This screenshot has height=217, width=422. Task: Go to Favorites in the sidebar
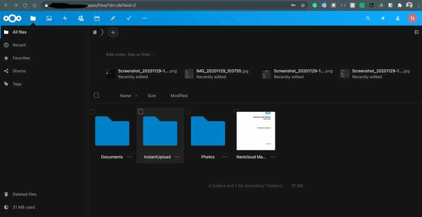(x=21, y=58)
